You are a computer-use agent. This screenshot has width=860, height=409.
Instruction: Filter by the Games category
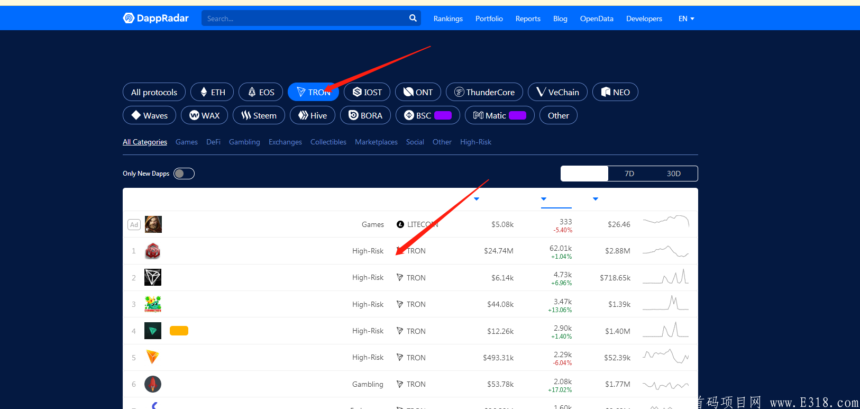187,142
